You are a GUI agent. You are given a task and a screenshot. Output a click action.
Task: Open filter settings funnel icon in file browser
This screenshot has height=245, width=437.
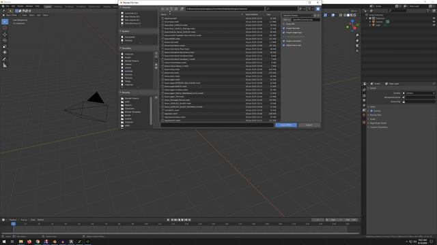pyautogui.click(x=309, y=9)
